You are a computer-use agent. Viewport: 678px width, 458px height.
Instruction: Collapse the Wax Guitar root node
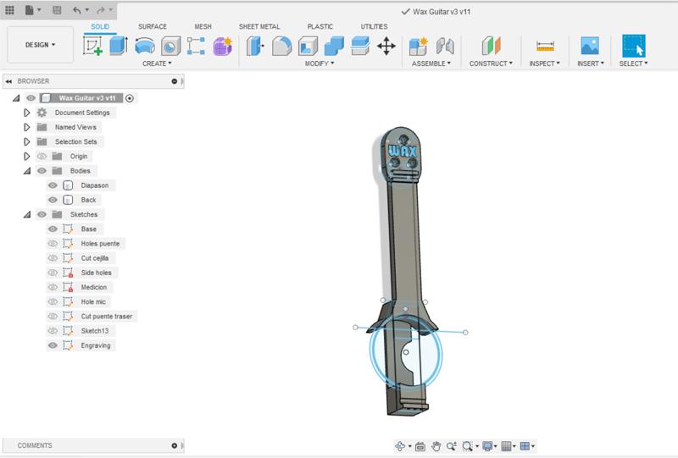[x=16, y=98]
